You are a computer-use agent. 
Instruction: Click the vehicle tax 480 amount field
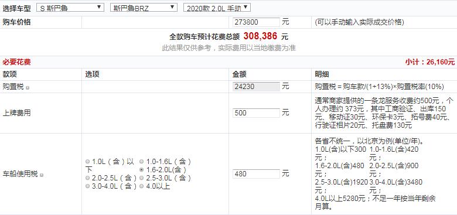click(256, 174)
